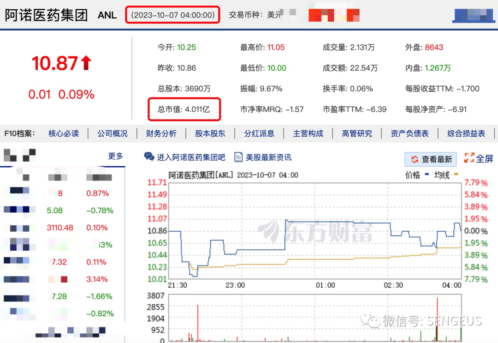The width and height of the screenshot is (498, 343).
Task: Click the 振幅 9.67% field
Action: coord(261,89)
